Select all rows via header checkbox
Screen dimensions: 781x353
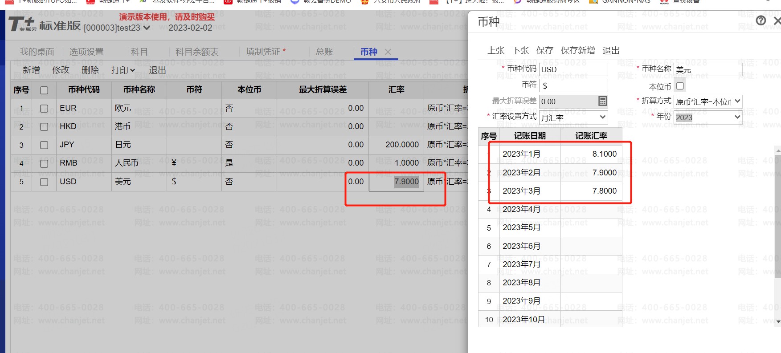coord(44,90)
